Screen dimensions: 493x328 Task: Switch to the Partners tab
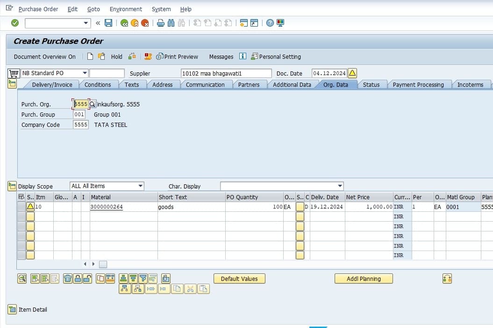click(249, 85)
